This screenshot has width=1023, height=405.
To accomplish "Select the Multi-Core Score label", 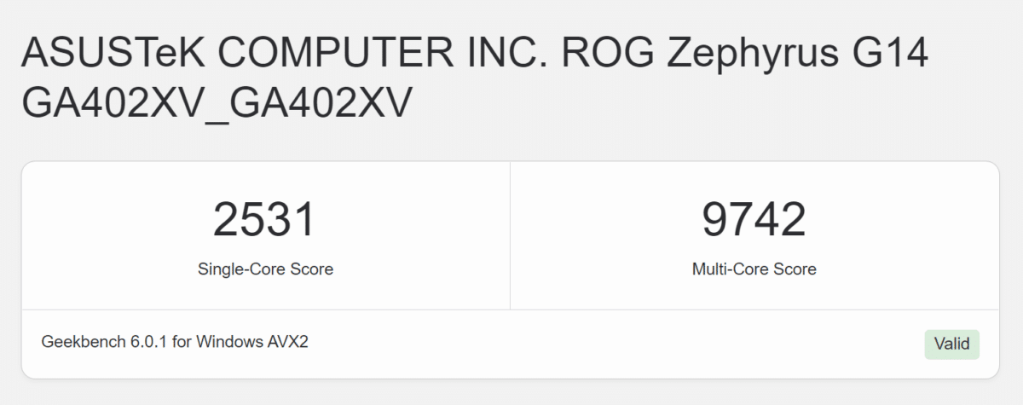I will point(754,269).
